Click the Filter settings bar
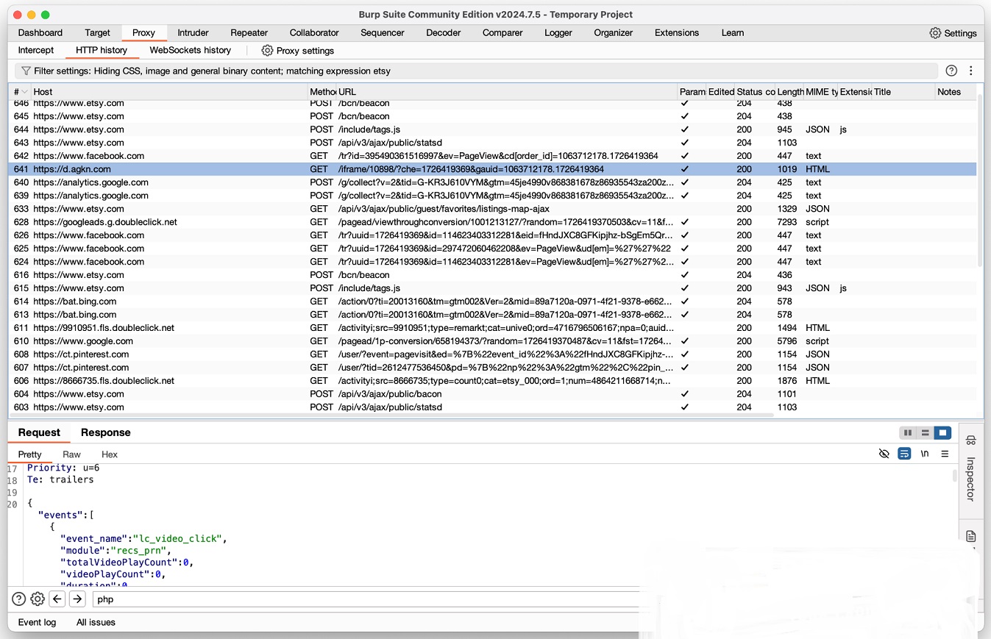Screen dimensions: 991x639 pos(476,71)
